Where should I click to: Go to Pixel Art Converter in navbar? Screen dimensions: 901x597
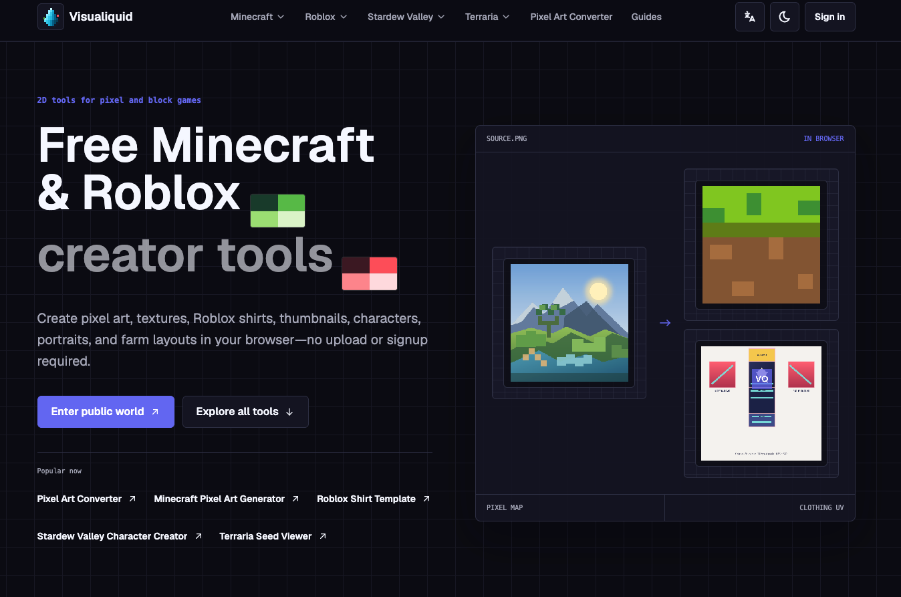[571, 17]
